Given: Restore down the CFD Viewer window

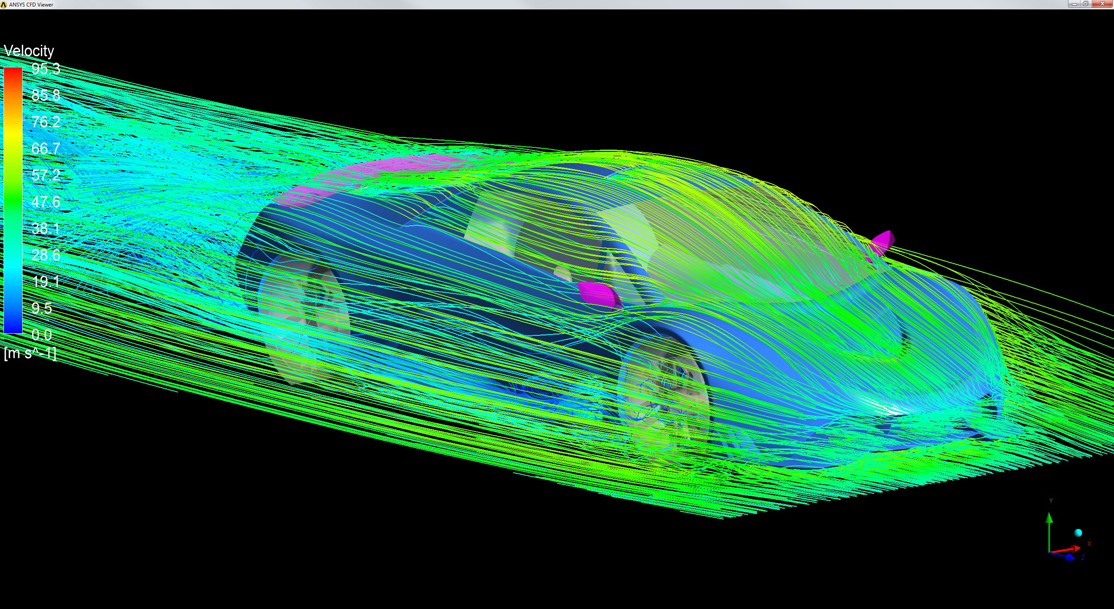Looking at the screenshot, I should 1085,4.
